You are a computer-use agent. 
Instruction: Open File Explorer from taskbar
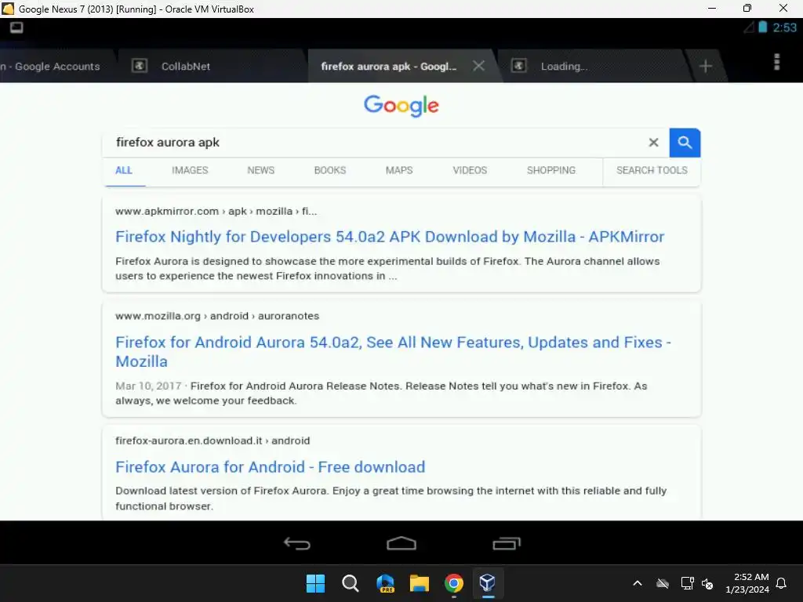pyautogui.click(x=420, y=583)
